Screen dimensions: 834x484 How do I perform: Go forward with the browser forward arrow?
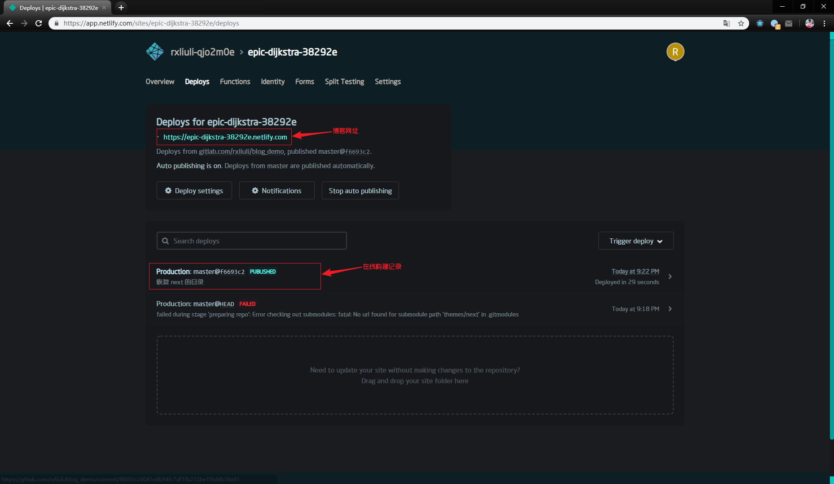tap(24, 23)
